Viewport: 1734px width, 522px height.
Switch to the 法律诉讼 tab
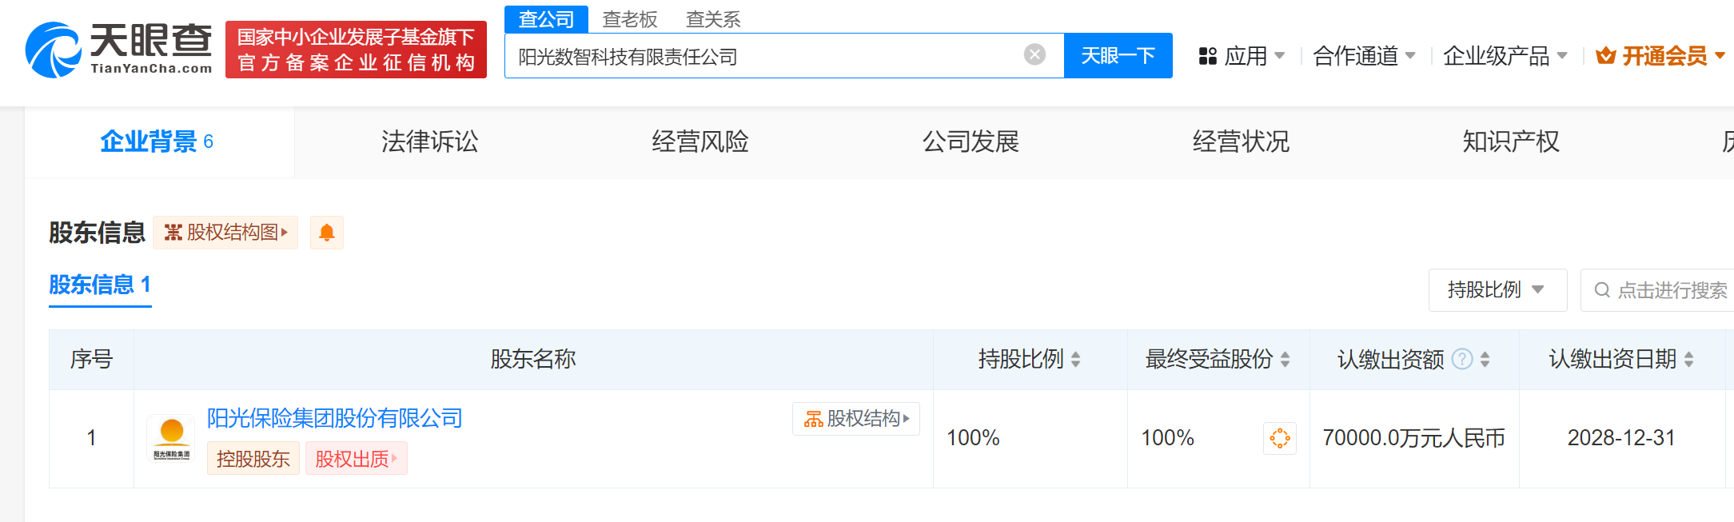point(429,141)
